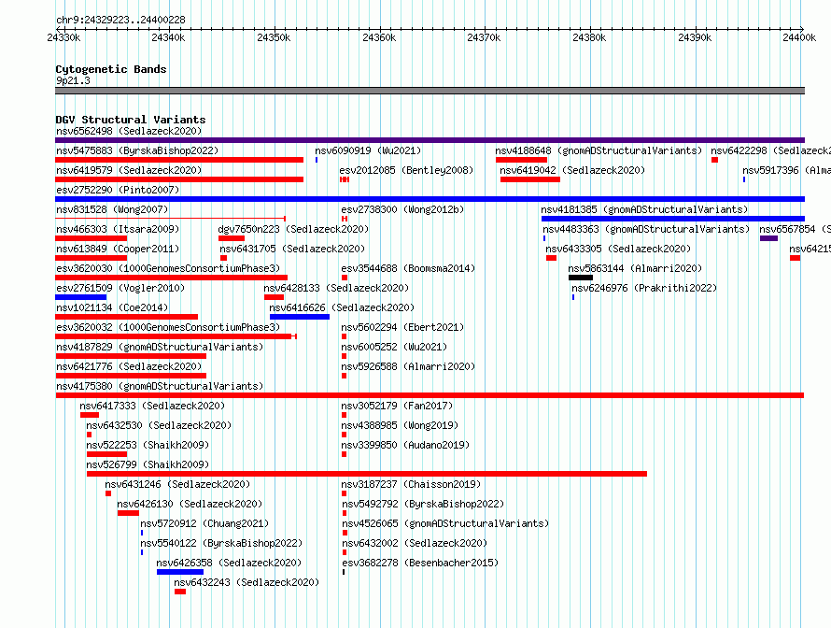The height and width of the screenshot is (628, 831).
Task: Open nsv3399850 (Audano2019) variant
Action: 405,445
